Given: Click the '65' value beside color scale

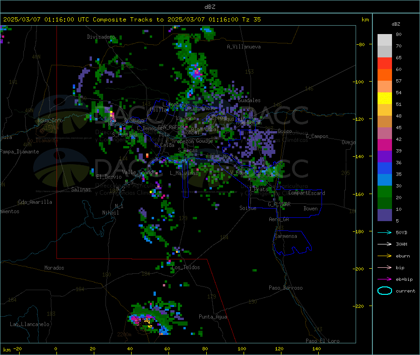Looking at the screenshot, I should [399, 58].
